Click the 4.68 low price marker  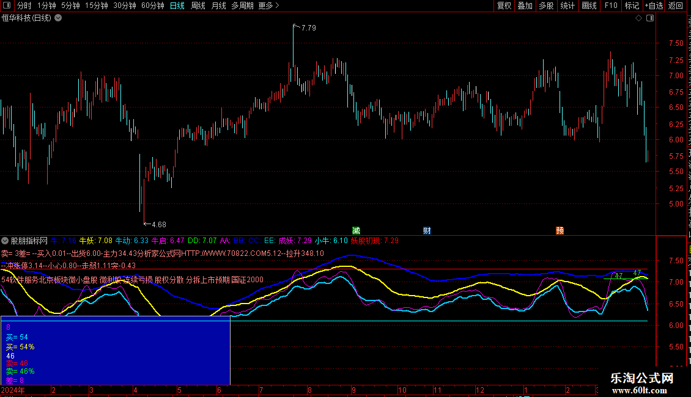click(x=158, y=224)
